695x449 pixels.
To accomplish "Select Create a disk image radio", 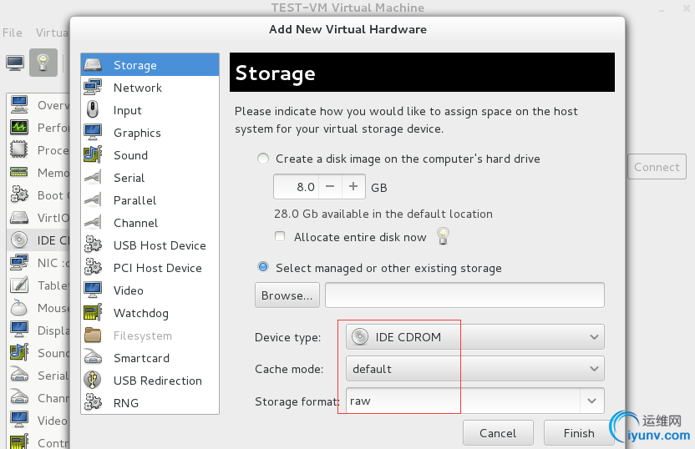I will (x=264, y=159).
